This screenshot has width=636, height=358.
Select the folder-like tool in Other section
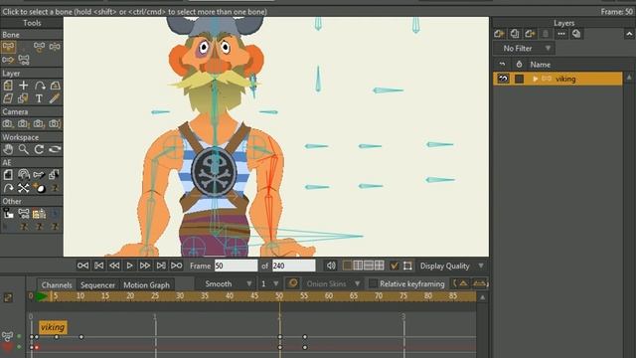coord(39,213)
